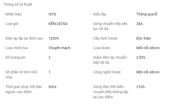Select the 'Loại gói' row label
Image resolution: width=173 pixels, height=106 pixels.
[12, 24]
